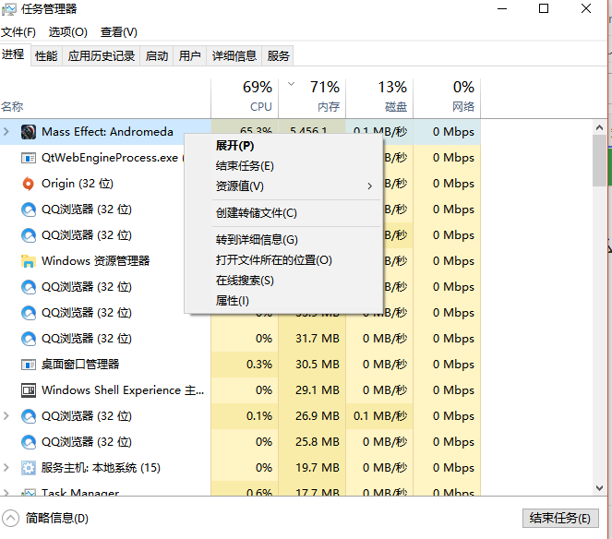Click the Task Manager icon at top-left
The image size is (612, 539).
pyautogui.click(x=9, y=9)
